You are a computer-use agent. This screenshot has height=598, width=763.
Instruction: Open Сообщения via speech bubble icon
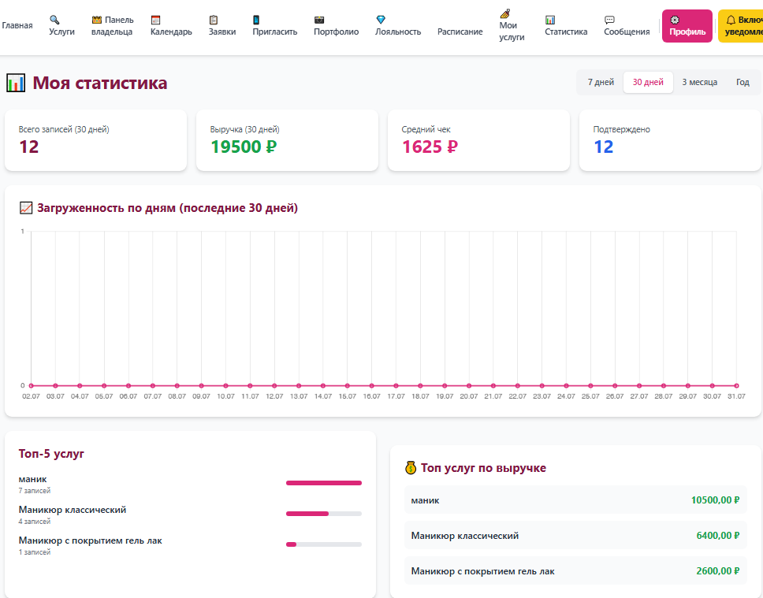click(609, 20)
